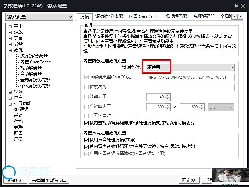Decrease the resolution width 800 with the down arrow

167,109
